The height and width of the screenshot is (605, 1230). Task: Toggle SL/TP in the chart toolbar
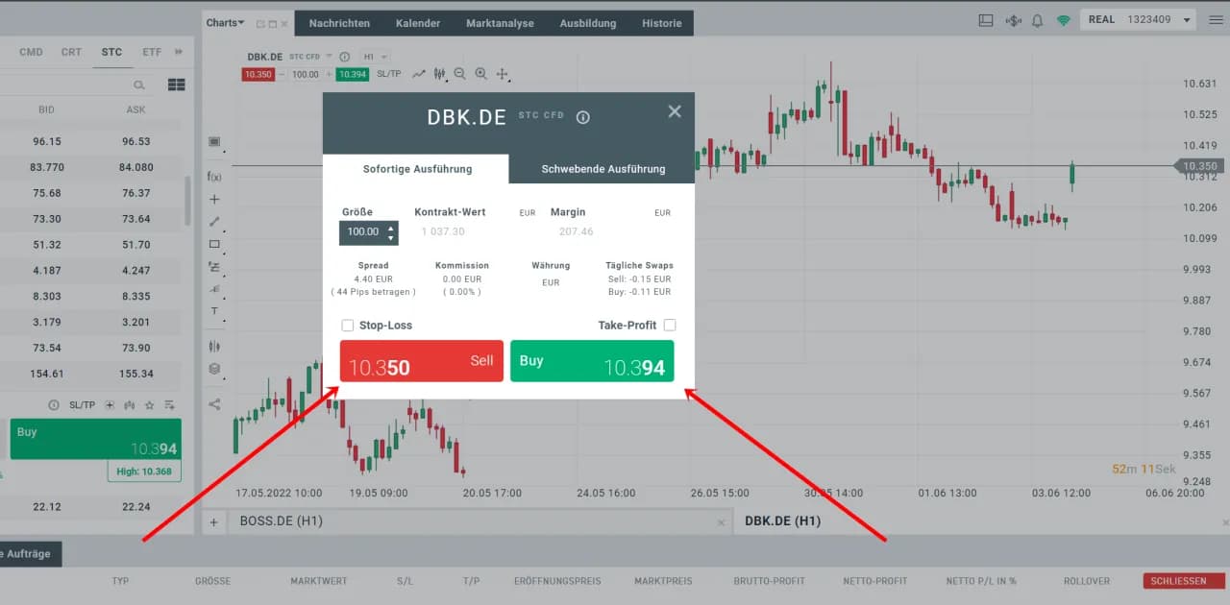[x=388, y=74]
